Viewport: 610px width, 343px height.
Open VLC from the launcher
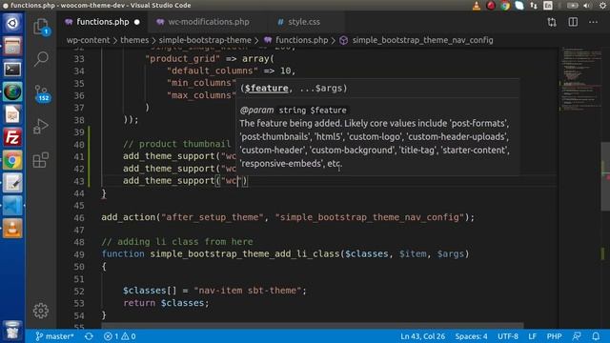click(12, 229)
